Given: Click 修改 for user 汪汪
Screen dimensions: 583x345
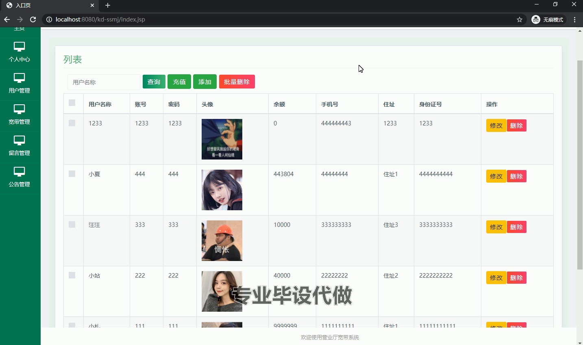Looking at the screenshot, I should [x=496, y=227].
